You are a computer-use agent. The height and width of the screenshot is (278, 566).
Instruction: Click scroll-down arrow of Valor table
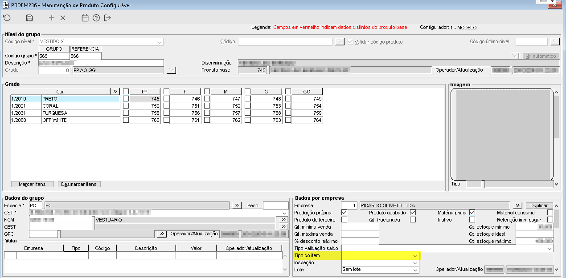(x=285, y=270)
